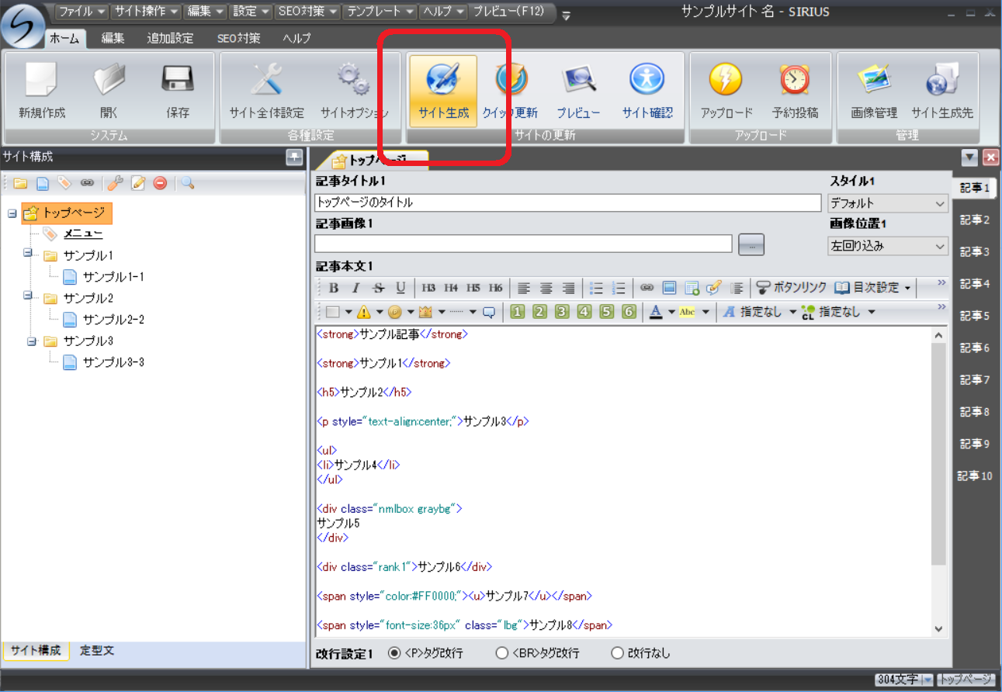1002x692 pixels.
Task: Click the red delete icon in サイト構成 toolbar
Action: click(160, 183)
